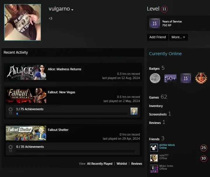Open nole777's friend profile name
210x177 pixels.
point(164,155)
